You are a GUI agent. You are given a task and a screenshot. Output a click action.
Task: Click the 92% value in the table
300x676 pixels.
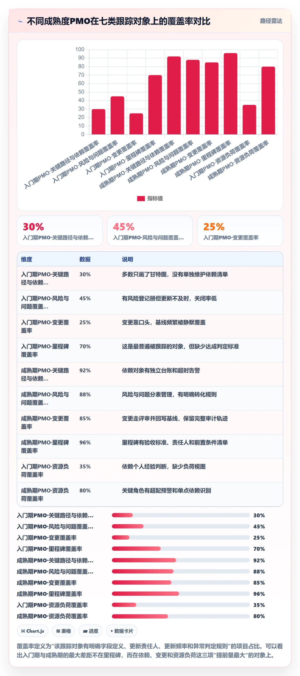pos(85,370)
